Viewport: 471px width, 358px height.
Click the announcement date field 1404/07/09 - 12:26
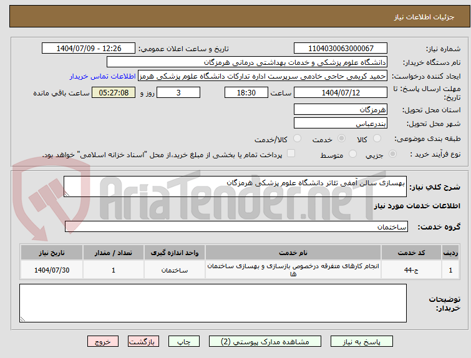click(89, 49)
